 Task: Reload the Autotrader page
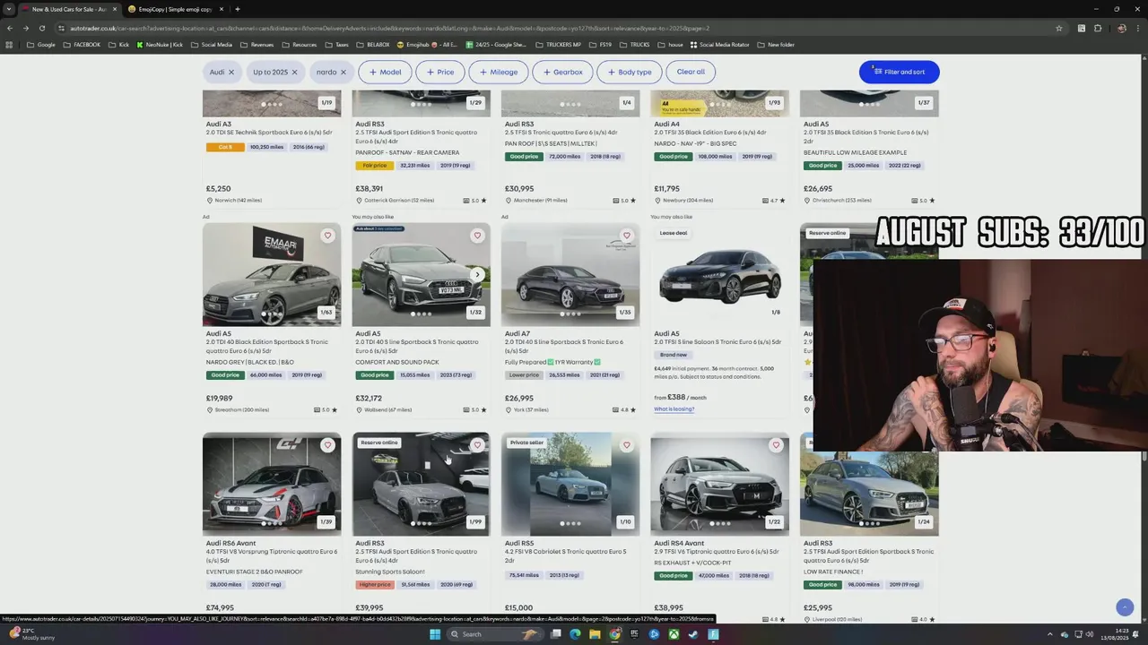point(41,28)
